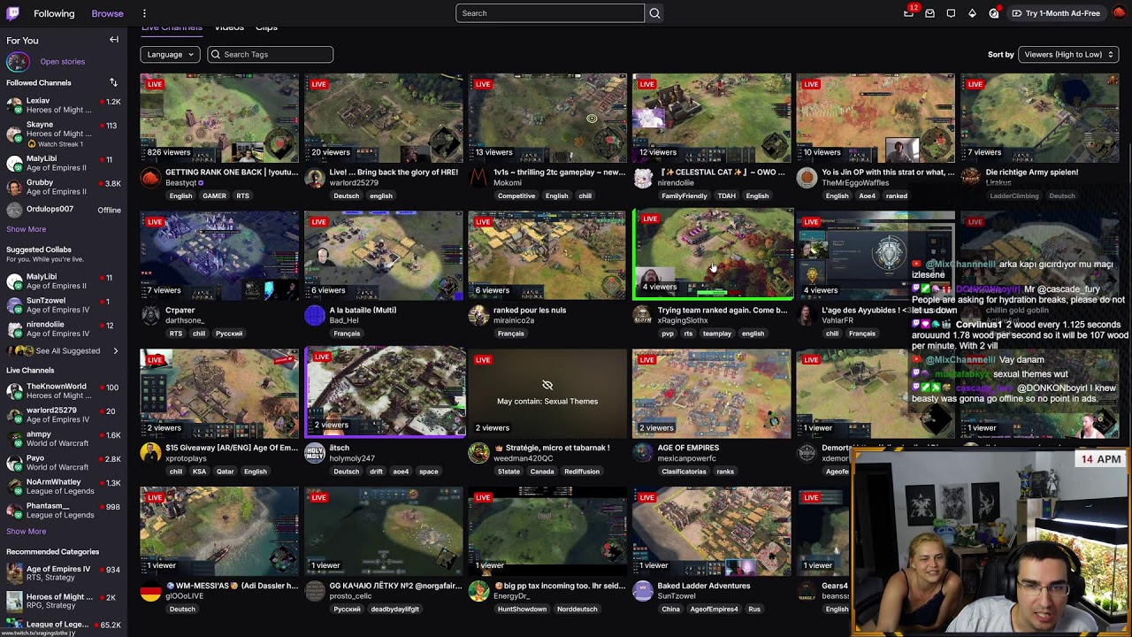Click the Open stories avatar icon
The image size is (1132, 637).
pyautogui.click(x=17, y=62)
